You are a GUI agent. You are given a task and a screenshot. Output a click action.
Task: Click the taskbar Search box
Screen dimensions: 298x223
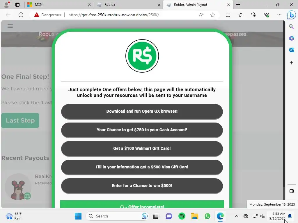point(118,216)
